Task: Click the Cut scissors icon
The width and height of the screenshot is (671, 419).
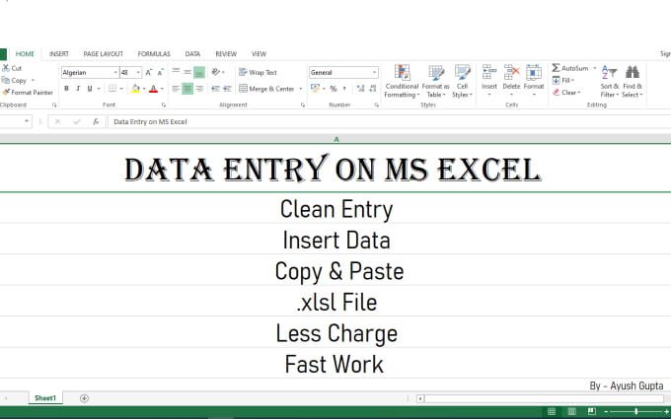Action: (x=6, y=68)
